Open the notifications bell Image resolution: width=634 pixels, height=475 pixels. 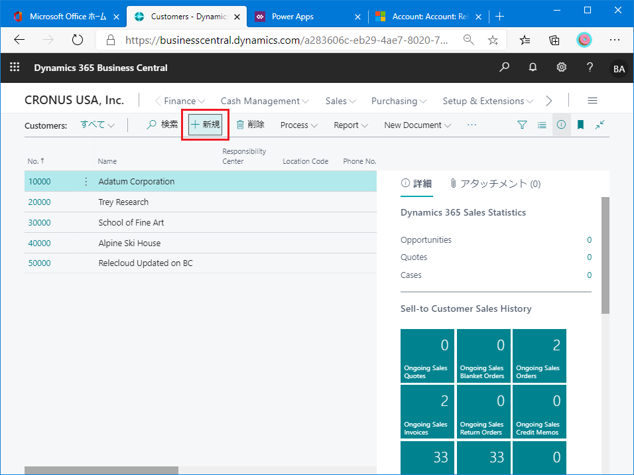(x=533, y=67)
